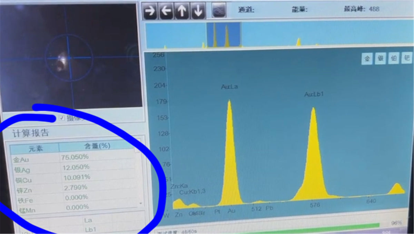
Task: Click the Pt marker on the spectrum axis
Action: point(217,211)
